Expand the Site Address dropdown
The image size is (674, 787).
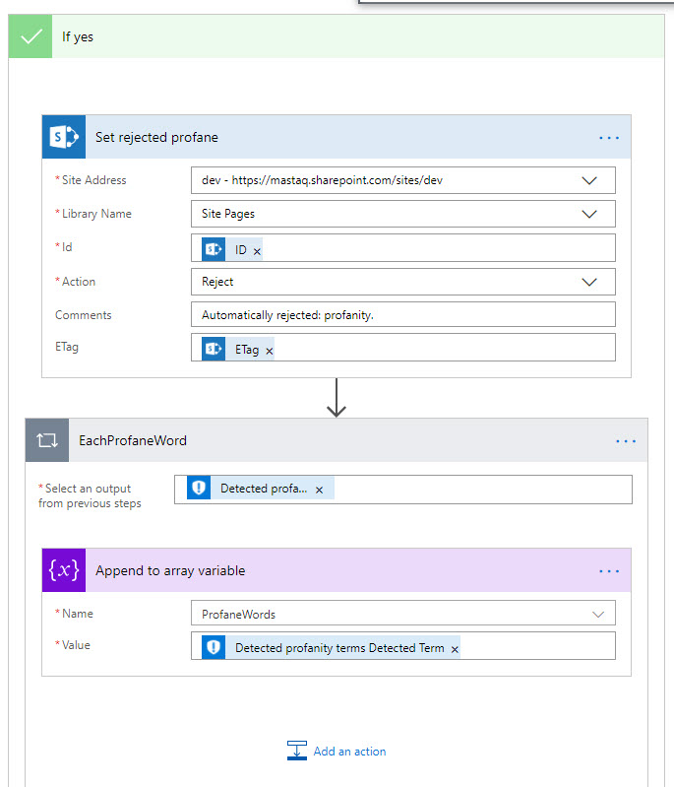click(589, 180)
